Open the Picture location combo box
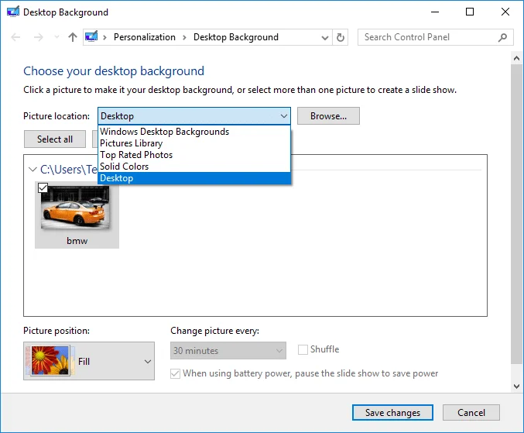Screen dimensions: 524x433 [x=194, y=116]
